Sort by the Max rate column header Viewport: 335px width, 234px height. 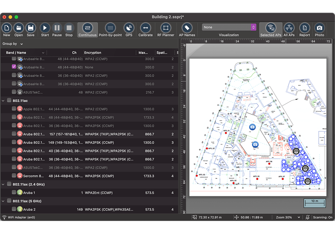(145, 52)
